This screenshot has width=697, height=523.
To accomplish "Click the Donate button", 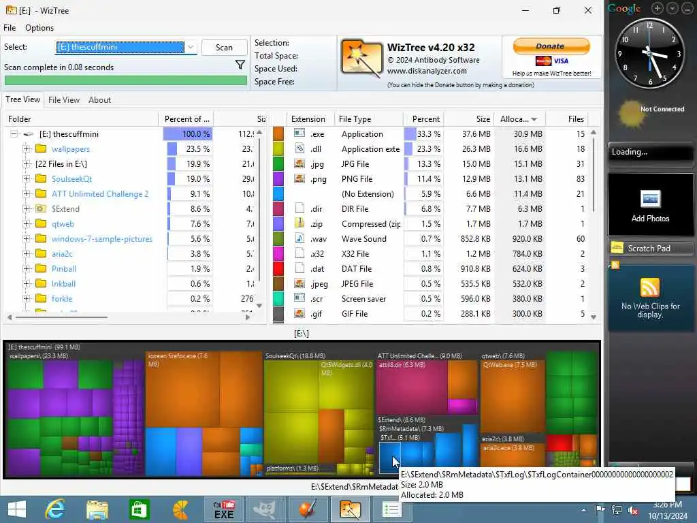I will [x=551, y=46].
